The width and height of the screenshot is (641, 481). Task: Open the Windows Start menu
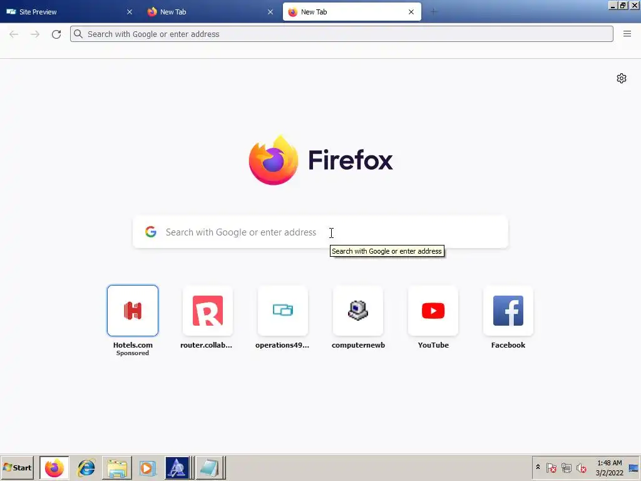click(x=17, y=467)
